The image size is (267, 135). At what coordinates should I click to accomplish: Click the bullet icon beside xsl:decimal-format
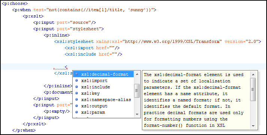coord(77,74)
